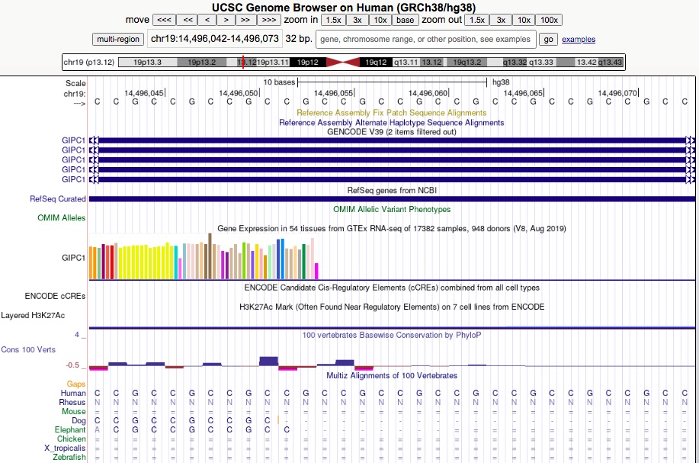Click the ENCODE cCREs side label
Screen dimensions: 699x463
click(x=55, y=296)
